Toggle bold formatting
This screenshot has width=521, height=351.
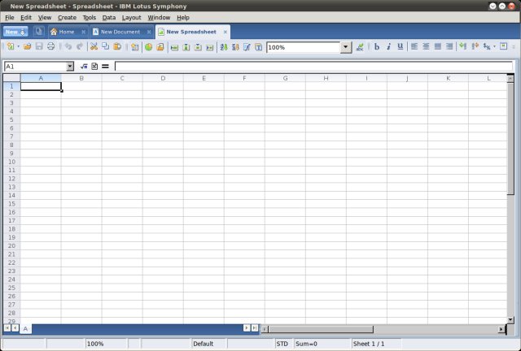(x=377, y=47)
